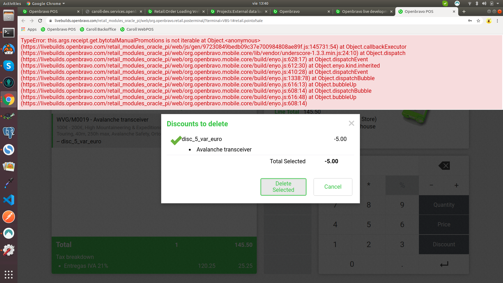Open Openbravo POS bookmark
Viewport: 503px width, 283px height.
(x=58, y=29)
